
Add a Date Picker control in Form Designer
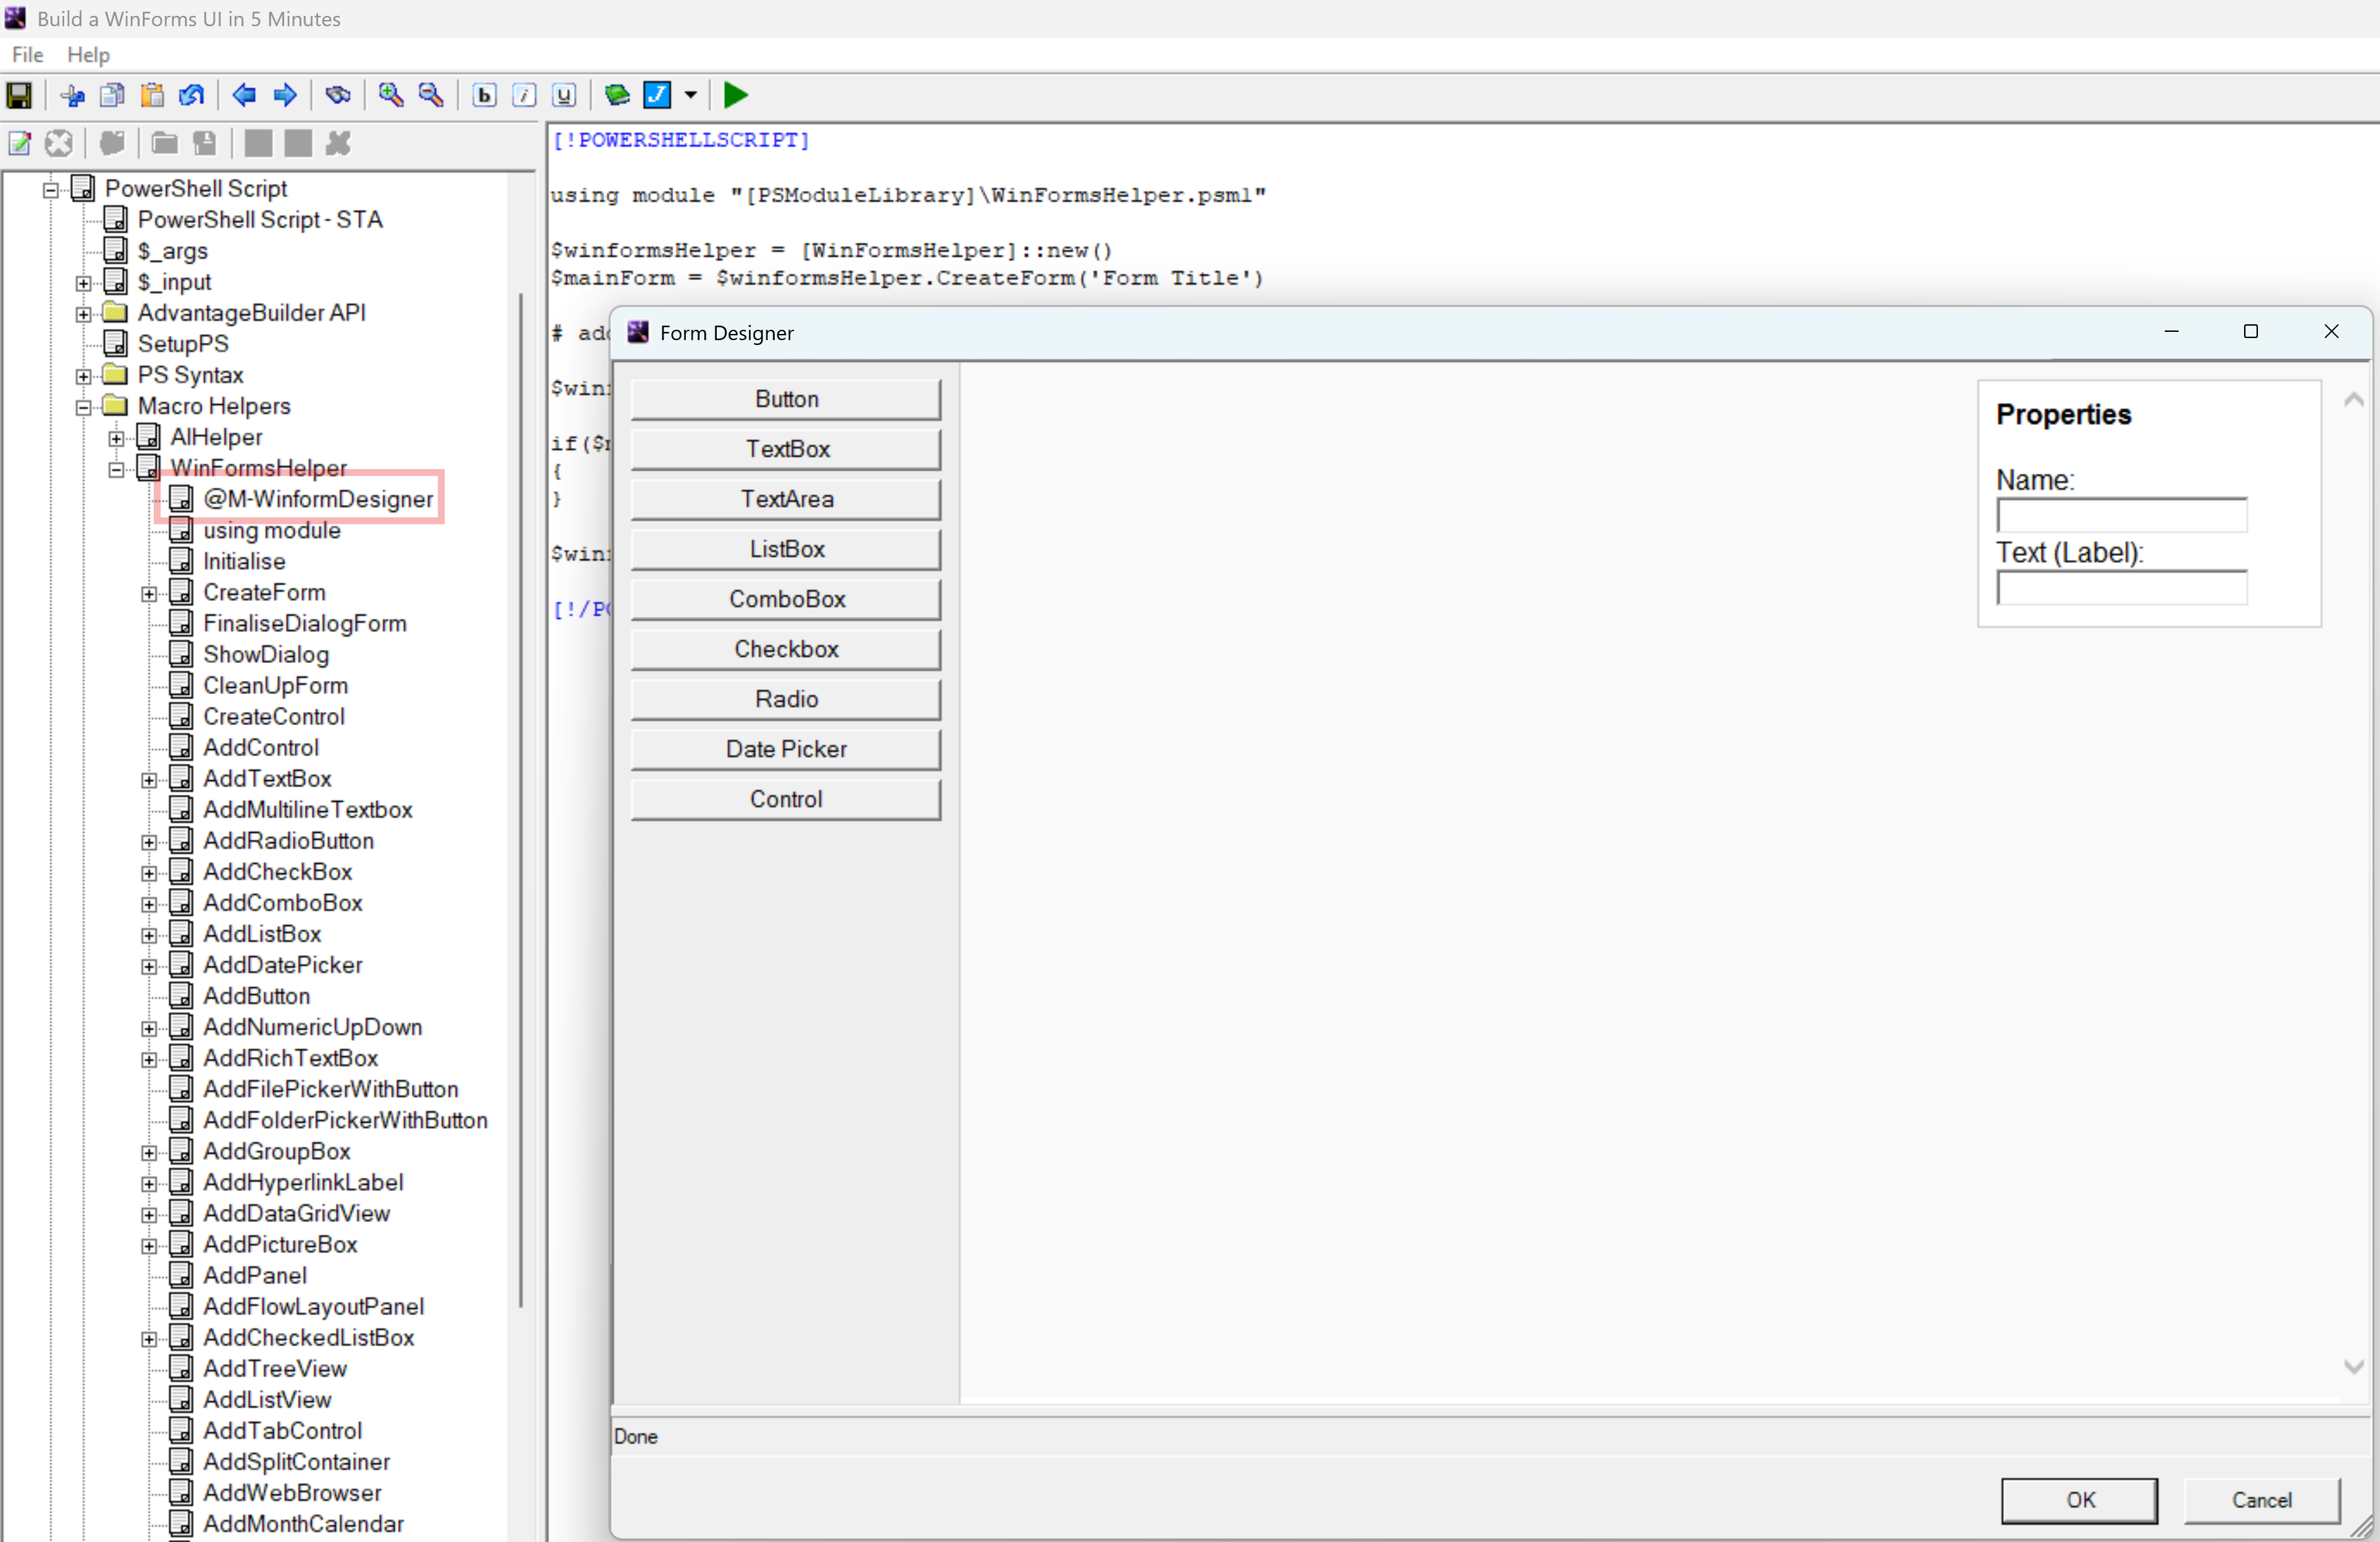[x=786, y=749]
